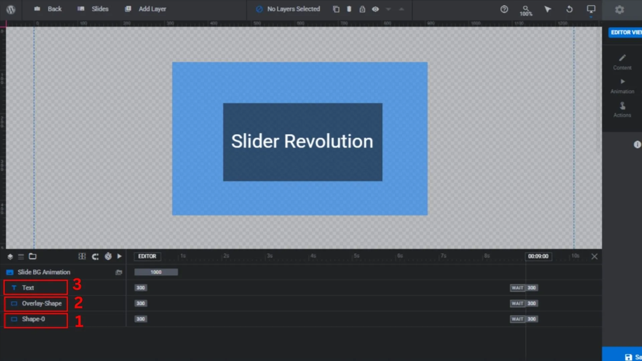Click the WAIT marker on Shape-0 row
642x361 pixels.
coord(517,319)
